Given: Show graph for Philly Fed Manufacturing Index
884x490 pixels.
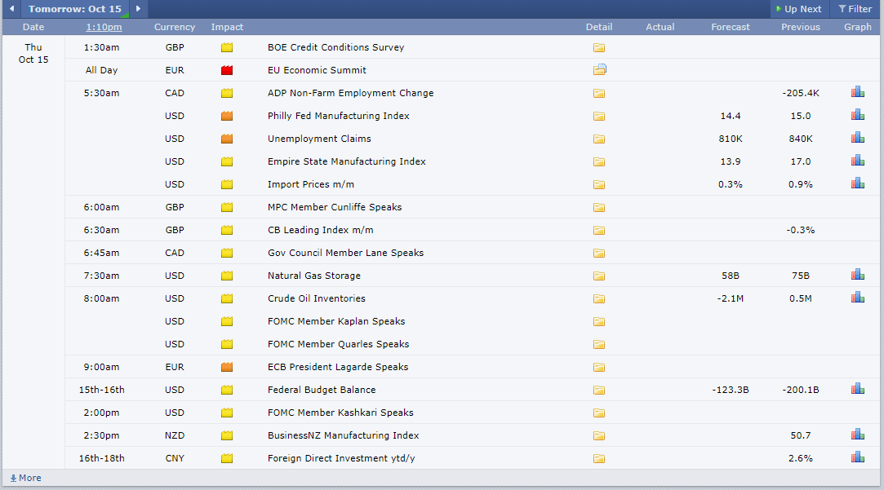Looking at the screenshot, I should [x=857, y=115].
